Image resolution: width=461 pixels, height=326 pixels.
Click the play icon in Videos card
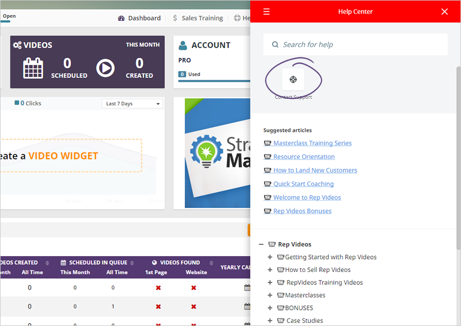(x=105, y=68)
